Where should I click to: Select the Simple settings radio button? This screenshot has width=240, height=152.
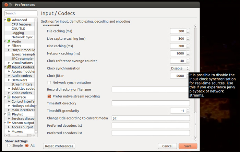point(9,145)
